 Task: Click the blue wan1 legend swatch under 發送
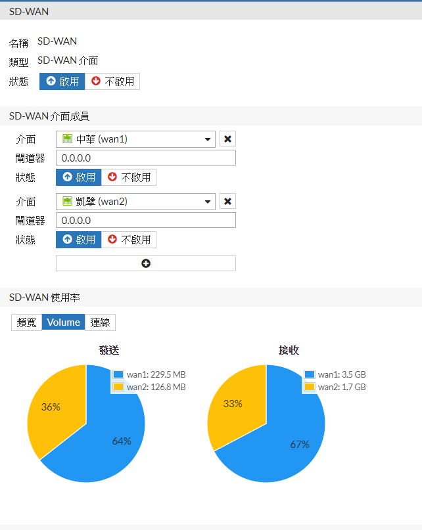(x=118, y=374)
